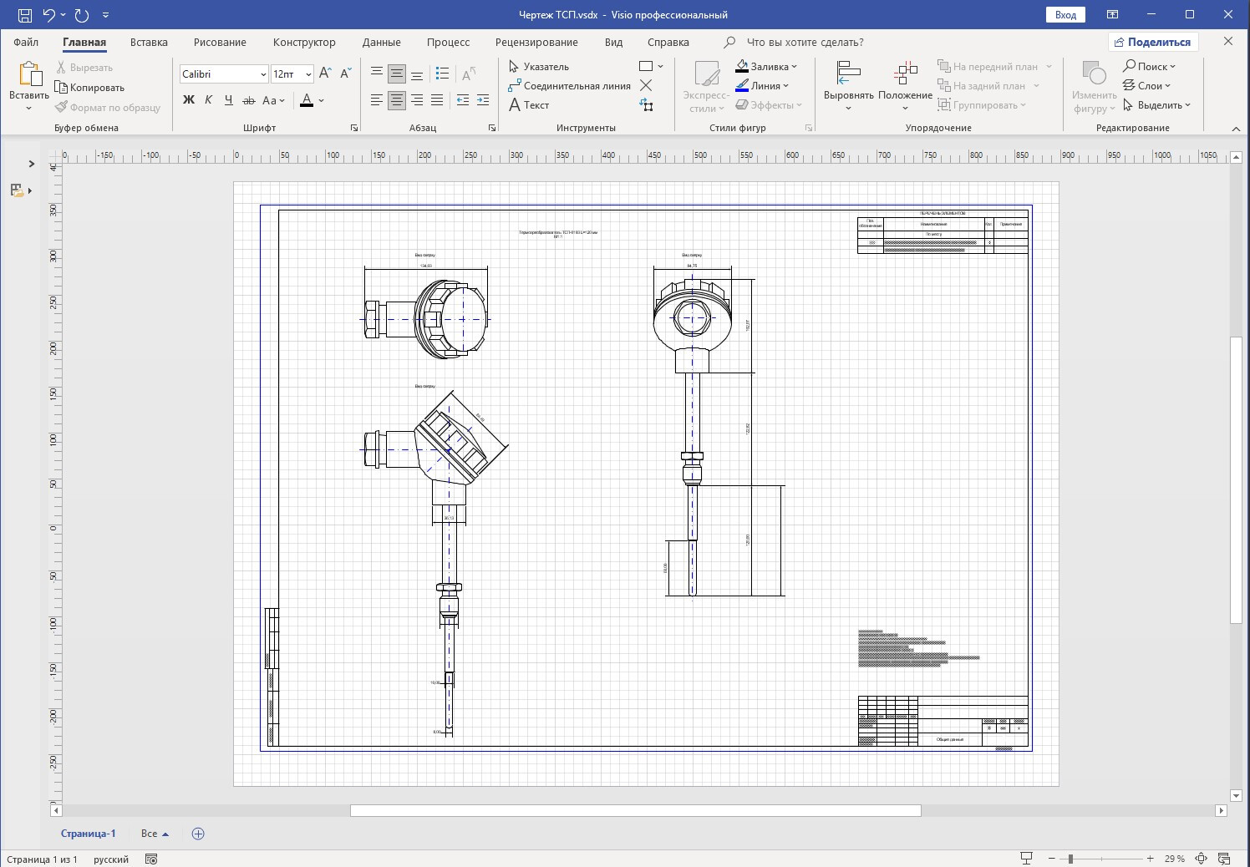
Task: Select the Text tool (Текст)
Action: pos(529,105)
